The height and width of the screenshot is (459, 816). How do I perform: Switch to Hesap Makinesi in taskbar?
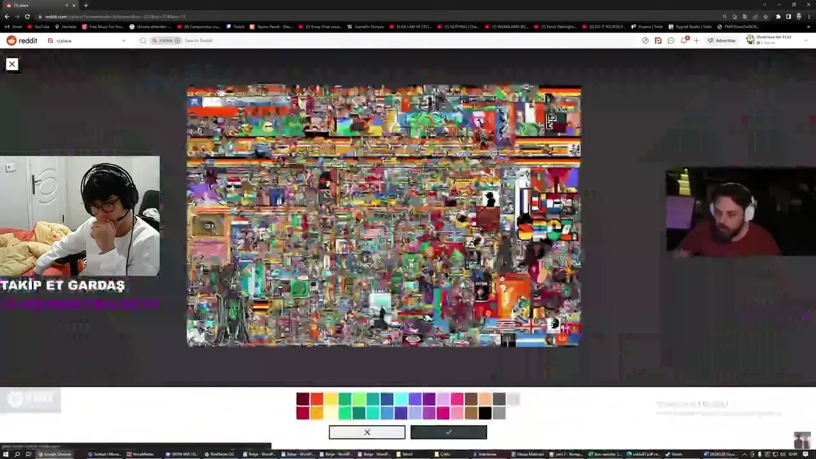pos(527,454)
